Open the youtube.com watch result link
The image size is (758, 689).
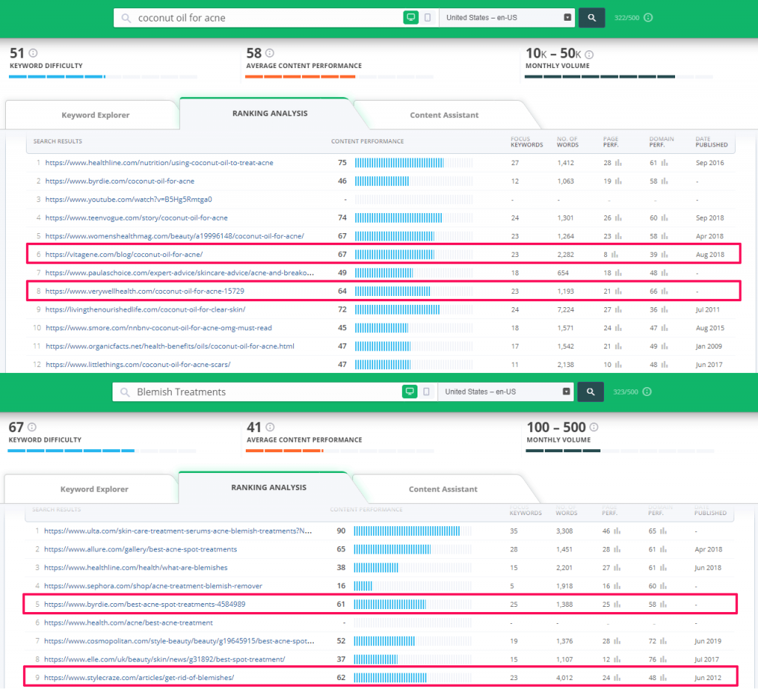(x=129, y=200)
